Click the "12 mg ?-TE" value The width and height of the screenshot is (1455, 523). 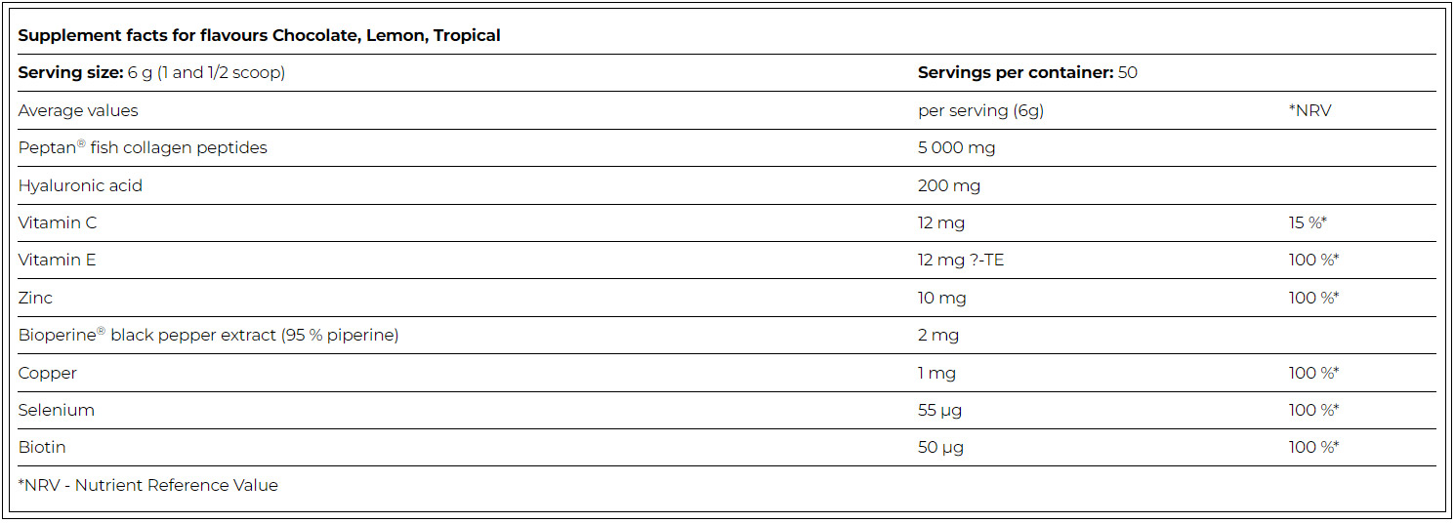click(960, 260)
